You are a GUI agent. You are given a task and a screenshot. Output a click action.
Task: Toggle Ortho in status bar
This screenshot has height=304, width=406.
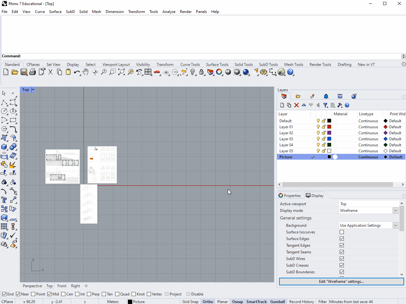(x=208, y=302)
